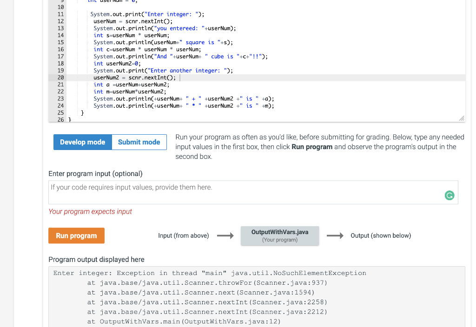Click the resize grip on the code editor corner
The height and width of the screenshot is (327, 476).
click(461, 118)
